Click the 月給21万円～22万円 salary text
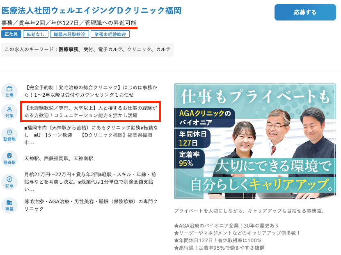 [90, 182]
